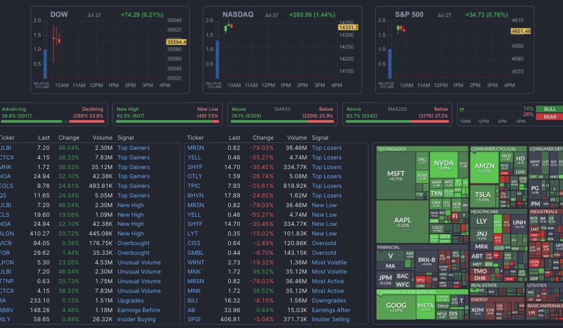563x328 pixels.
Task: Open the Upgrades signal link
Action: pos(131,301)
